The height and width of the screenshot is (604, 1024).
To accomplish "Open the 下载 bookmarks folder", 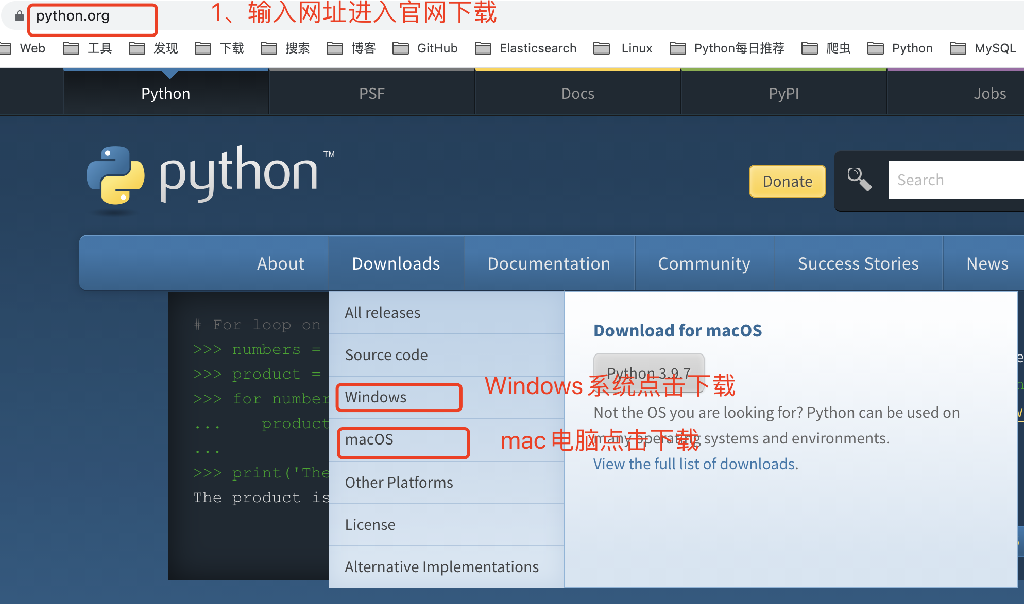I will (219, 48).
